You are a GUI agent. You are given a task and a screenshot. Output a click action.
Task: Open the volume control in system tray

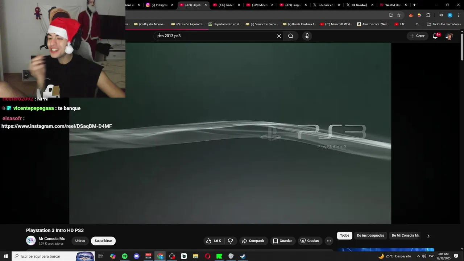pyautogui.click(x=424, y=256)
